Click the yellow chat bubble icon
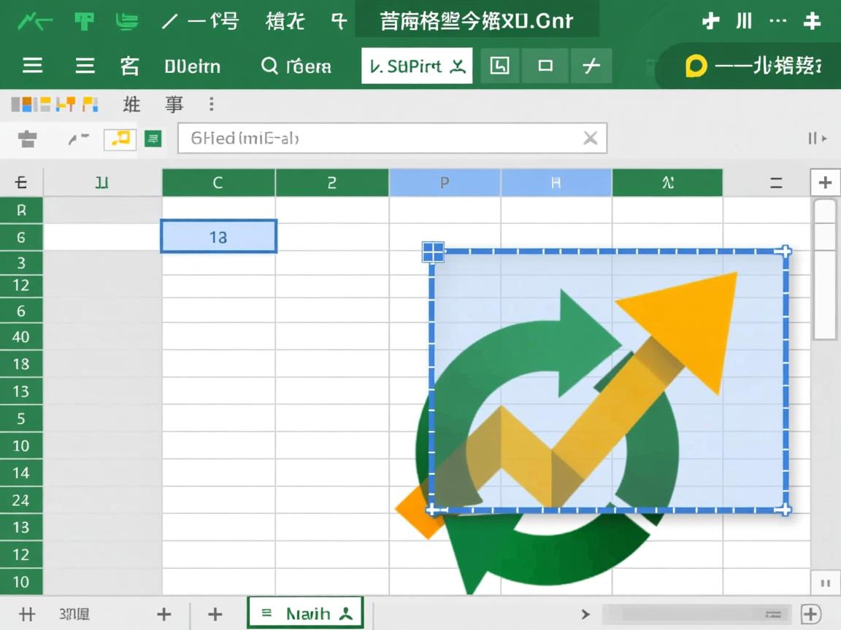 (696, 67)
